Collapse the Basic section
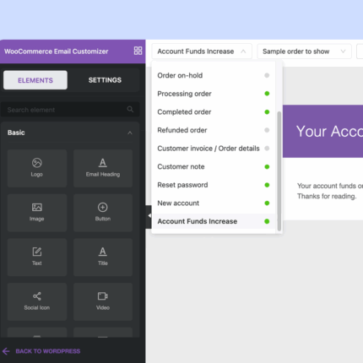The width and height of the screenshot is (363, 363). click(130, 133)
